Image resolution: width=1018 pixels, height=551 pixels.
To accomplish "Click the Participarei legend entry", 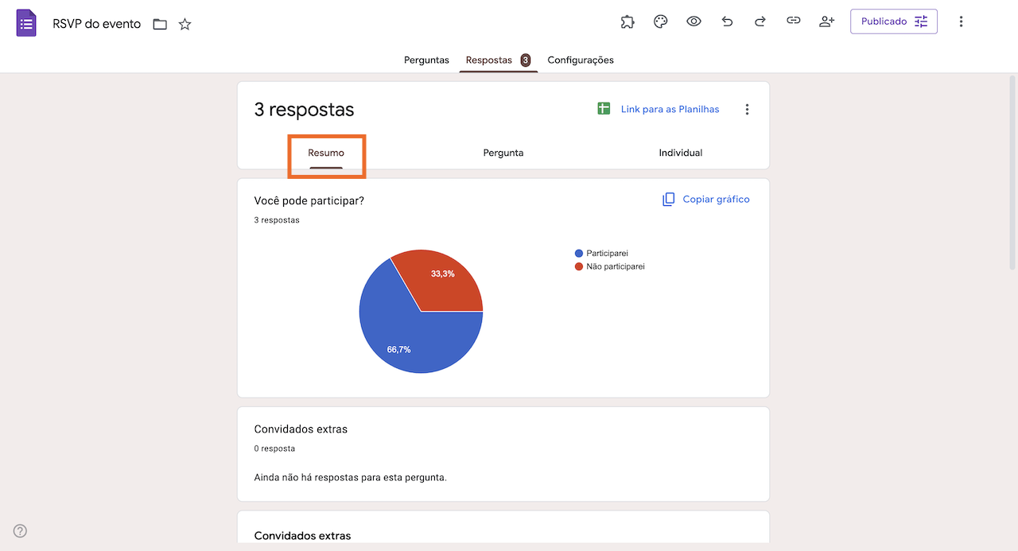I will 601,253.
